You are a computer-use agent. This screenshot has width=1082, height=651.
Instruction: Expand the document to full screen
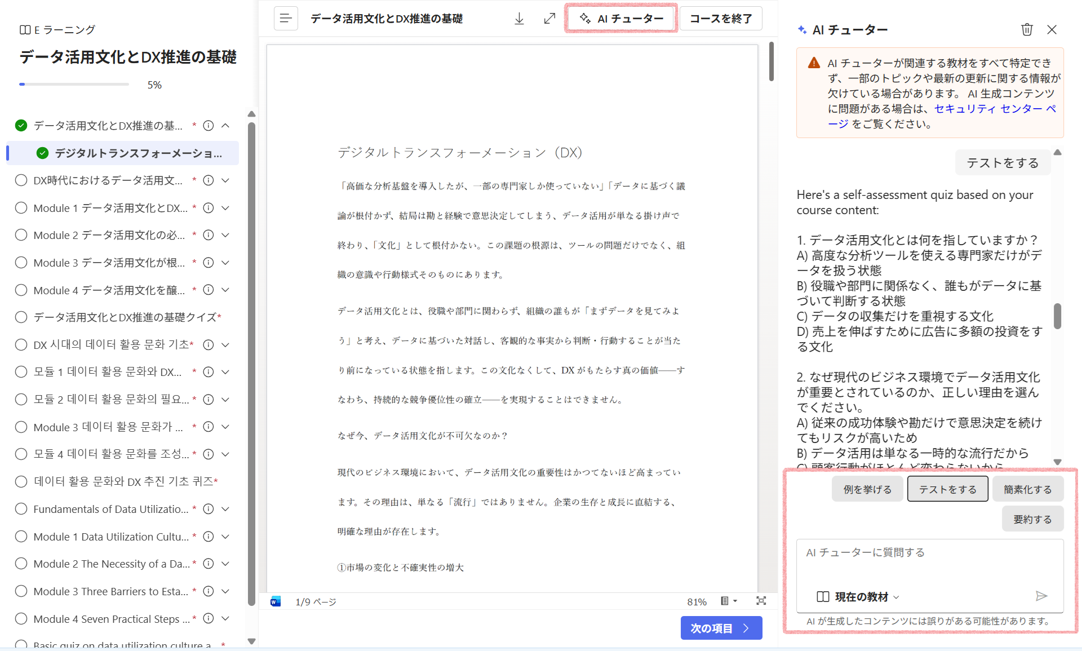tap(549, 19)
